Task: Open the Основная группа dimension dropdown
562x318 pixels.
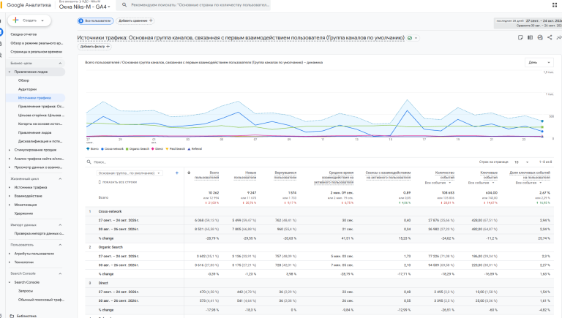Action: pos(130,173)
